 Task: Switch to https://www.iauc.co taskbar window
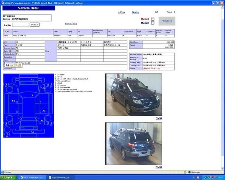tap(61, 177)
